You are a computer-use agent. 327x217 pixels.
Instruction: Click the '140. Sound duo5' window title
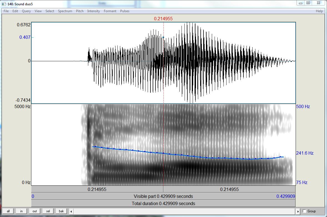coord(20,4)
